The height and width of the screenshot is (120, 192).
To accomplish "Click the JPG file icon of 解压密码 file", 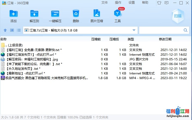I will (x=3, y=59).
